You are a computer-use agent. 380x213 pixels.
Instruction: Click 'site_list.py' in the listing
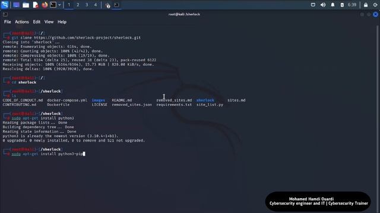[210, 105]
